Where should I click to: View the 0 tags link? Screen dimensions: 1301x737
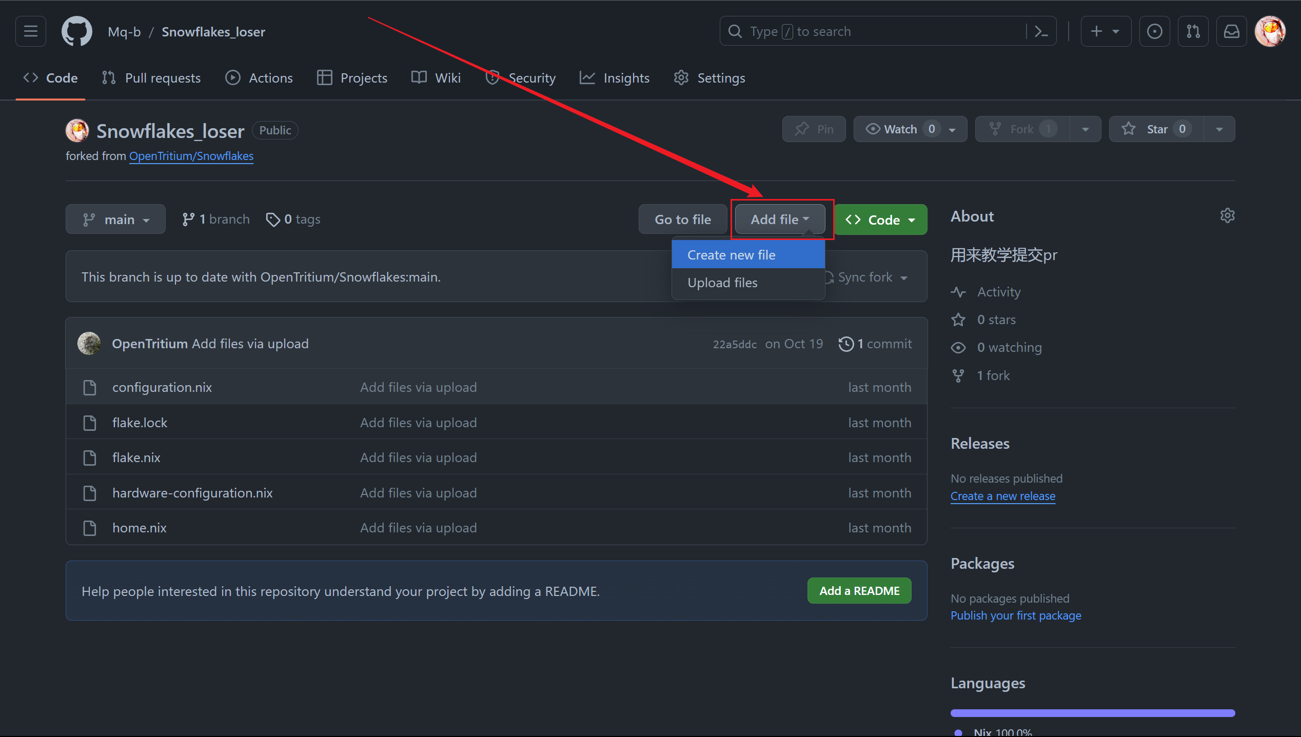tap(293, 220)
